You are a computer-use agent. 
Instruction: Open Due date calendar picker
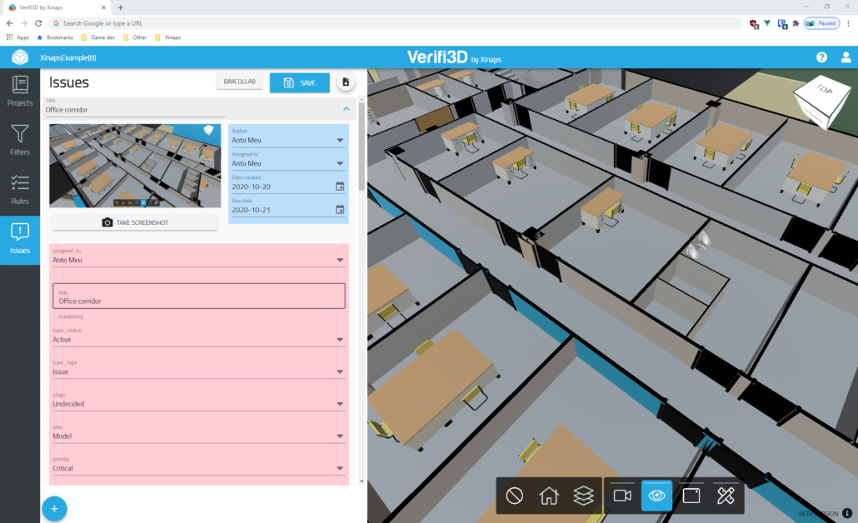[340, 210]
